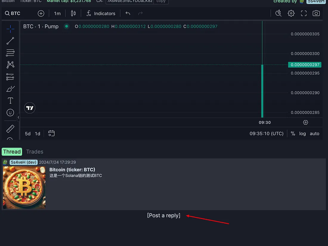Open creator 5s4veH profile at top
Image resolution: width=328 pixels, height=246 pixels.
click(x=316, y=1)
